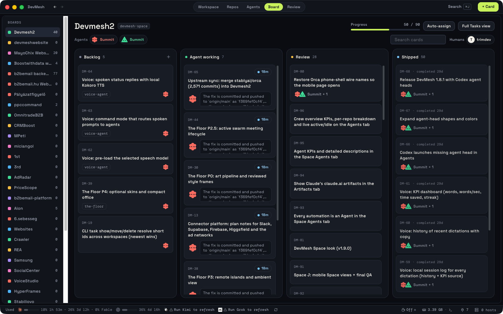Open the VoiceStudio board
The width and height of the screenshot is (503, 314).
(33, 281)
